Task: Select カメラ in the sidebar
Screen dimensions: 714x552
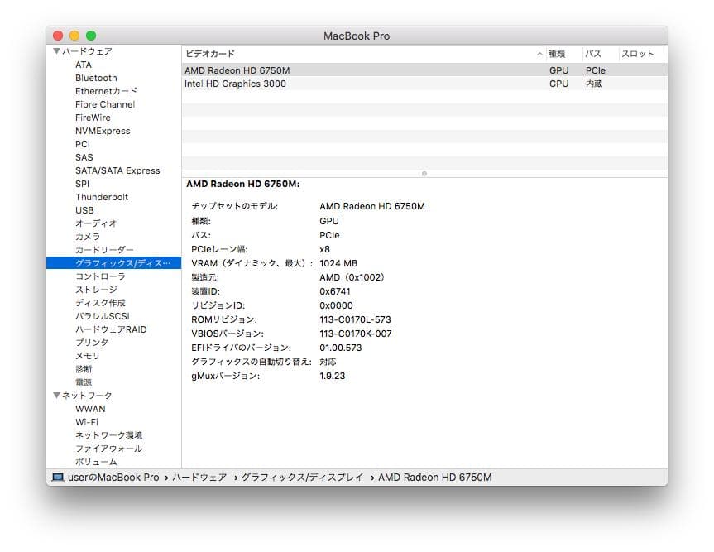Action: point(88,237)
